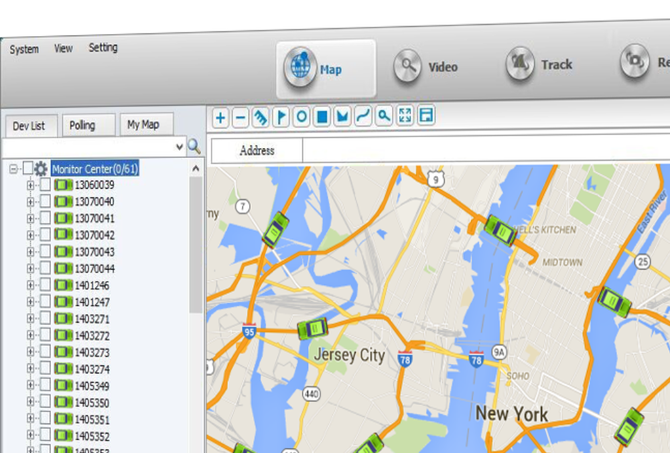Switch to the Polling tab
The image size is (670, 453).
tap(89, 125)
